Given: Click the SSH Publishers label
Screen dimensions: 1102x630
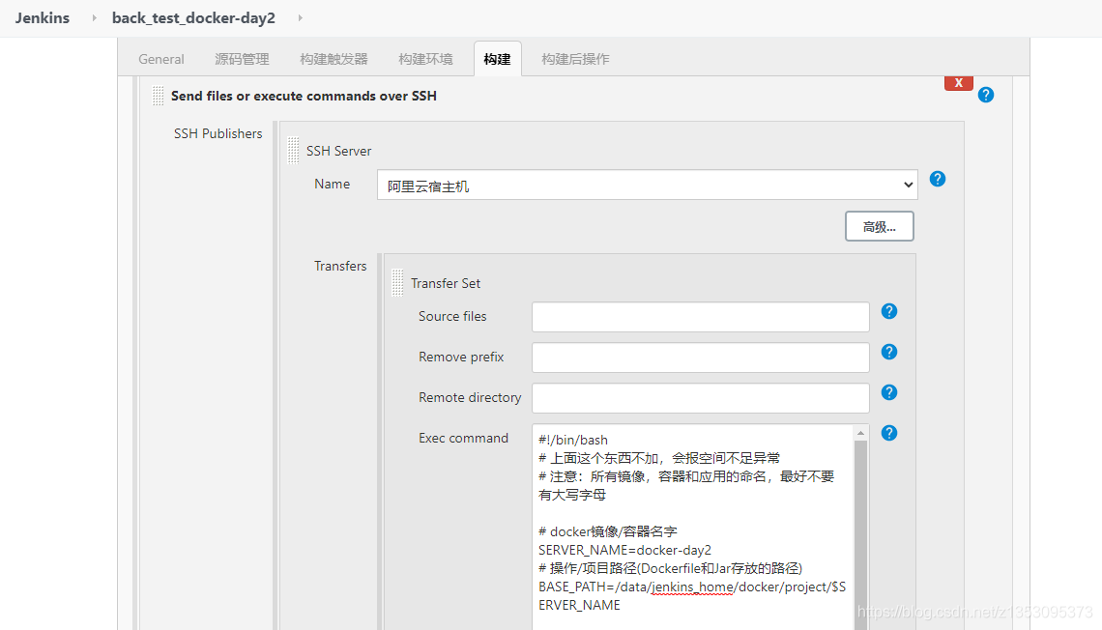Looking at the screenshot, I should pos(217,133).
